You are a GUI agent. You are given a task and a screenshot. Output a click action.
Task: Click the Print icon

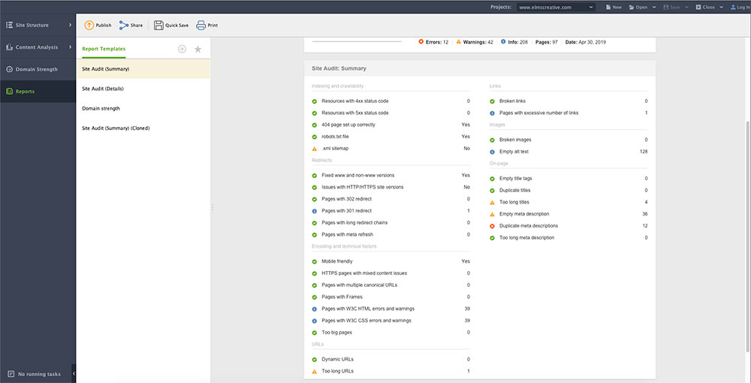click(201, 25)
